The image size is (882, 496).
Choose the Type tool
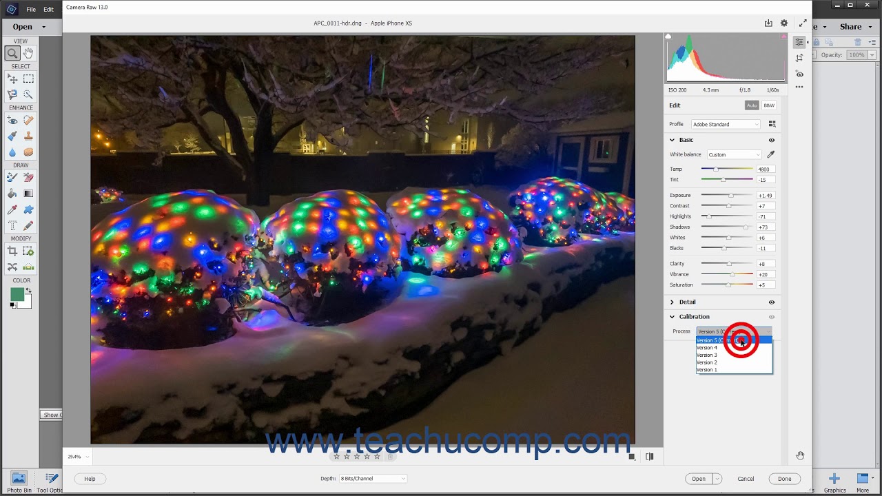click(12, 225)
